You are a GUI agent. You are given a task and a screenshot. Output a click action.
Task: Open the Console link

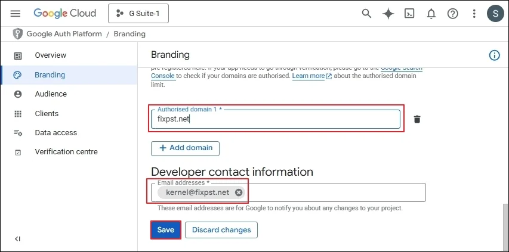(163, 76)
